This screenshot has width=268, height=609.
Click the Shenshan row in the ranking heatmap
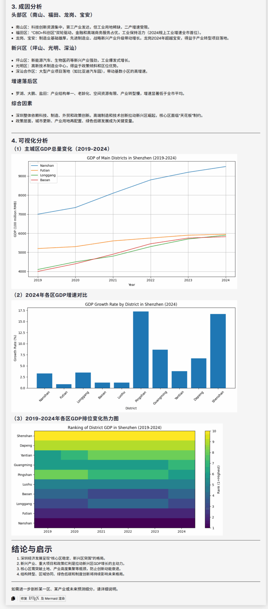click(114, 436)
